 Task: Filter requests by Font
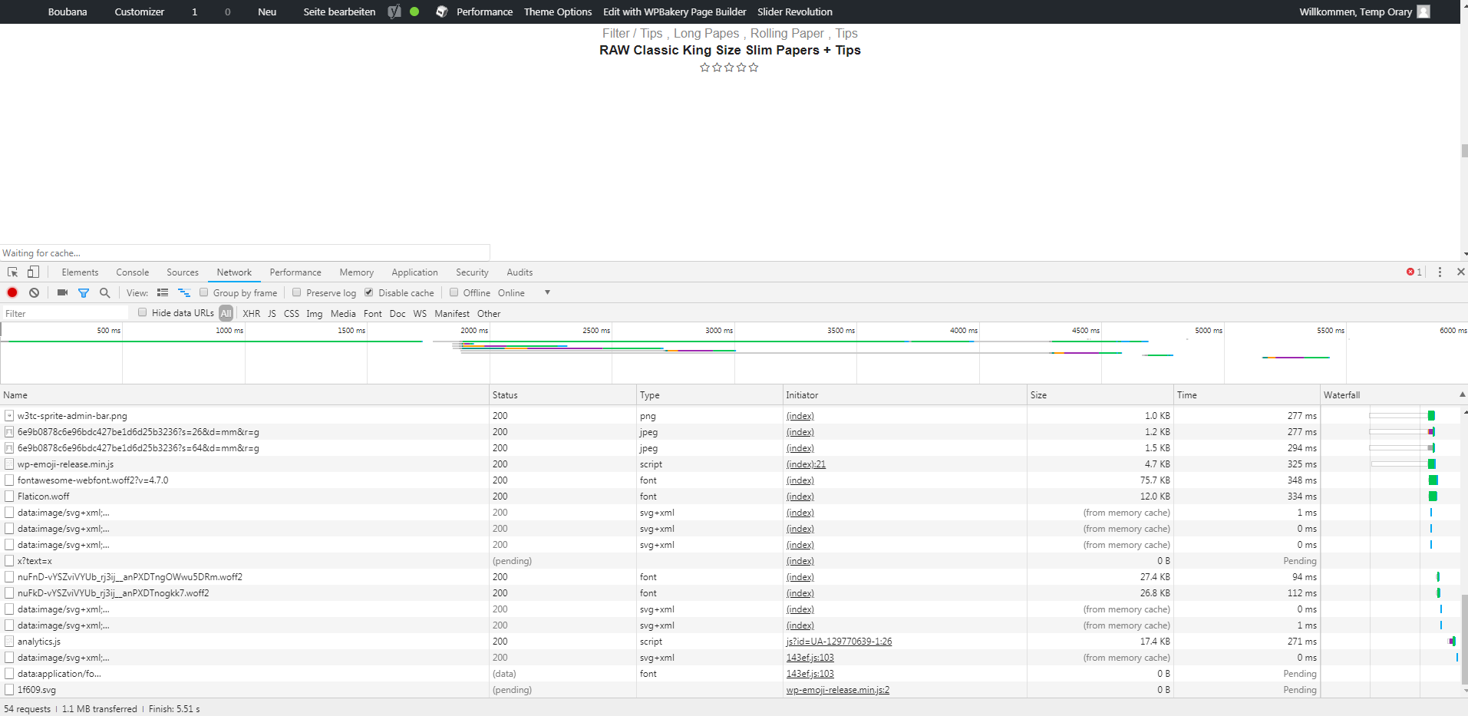point(372,313)
